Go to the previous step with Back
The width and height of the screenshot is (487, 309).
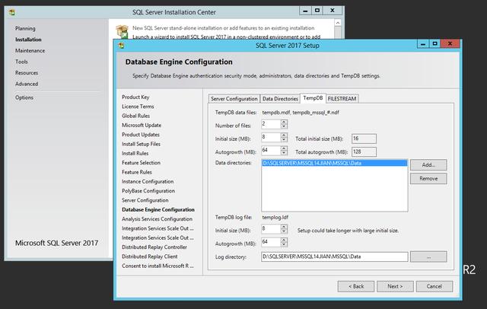coord(356,286)
